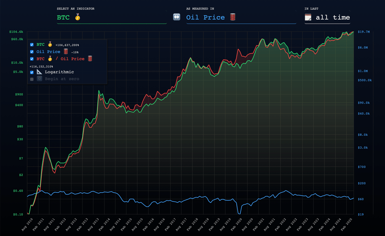The image size is (385, 236).
Task: Click the swap indicators arrow icon
Action: click(177, 17)
